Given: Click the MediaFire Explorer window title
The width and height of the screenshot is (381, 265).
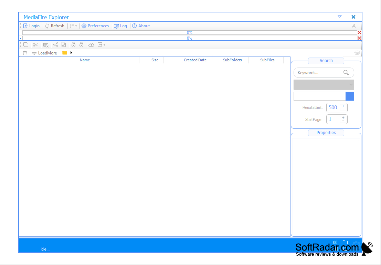Looking at the screenshot, I should pos(46,17).
